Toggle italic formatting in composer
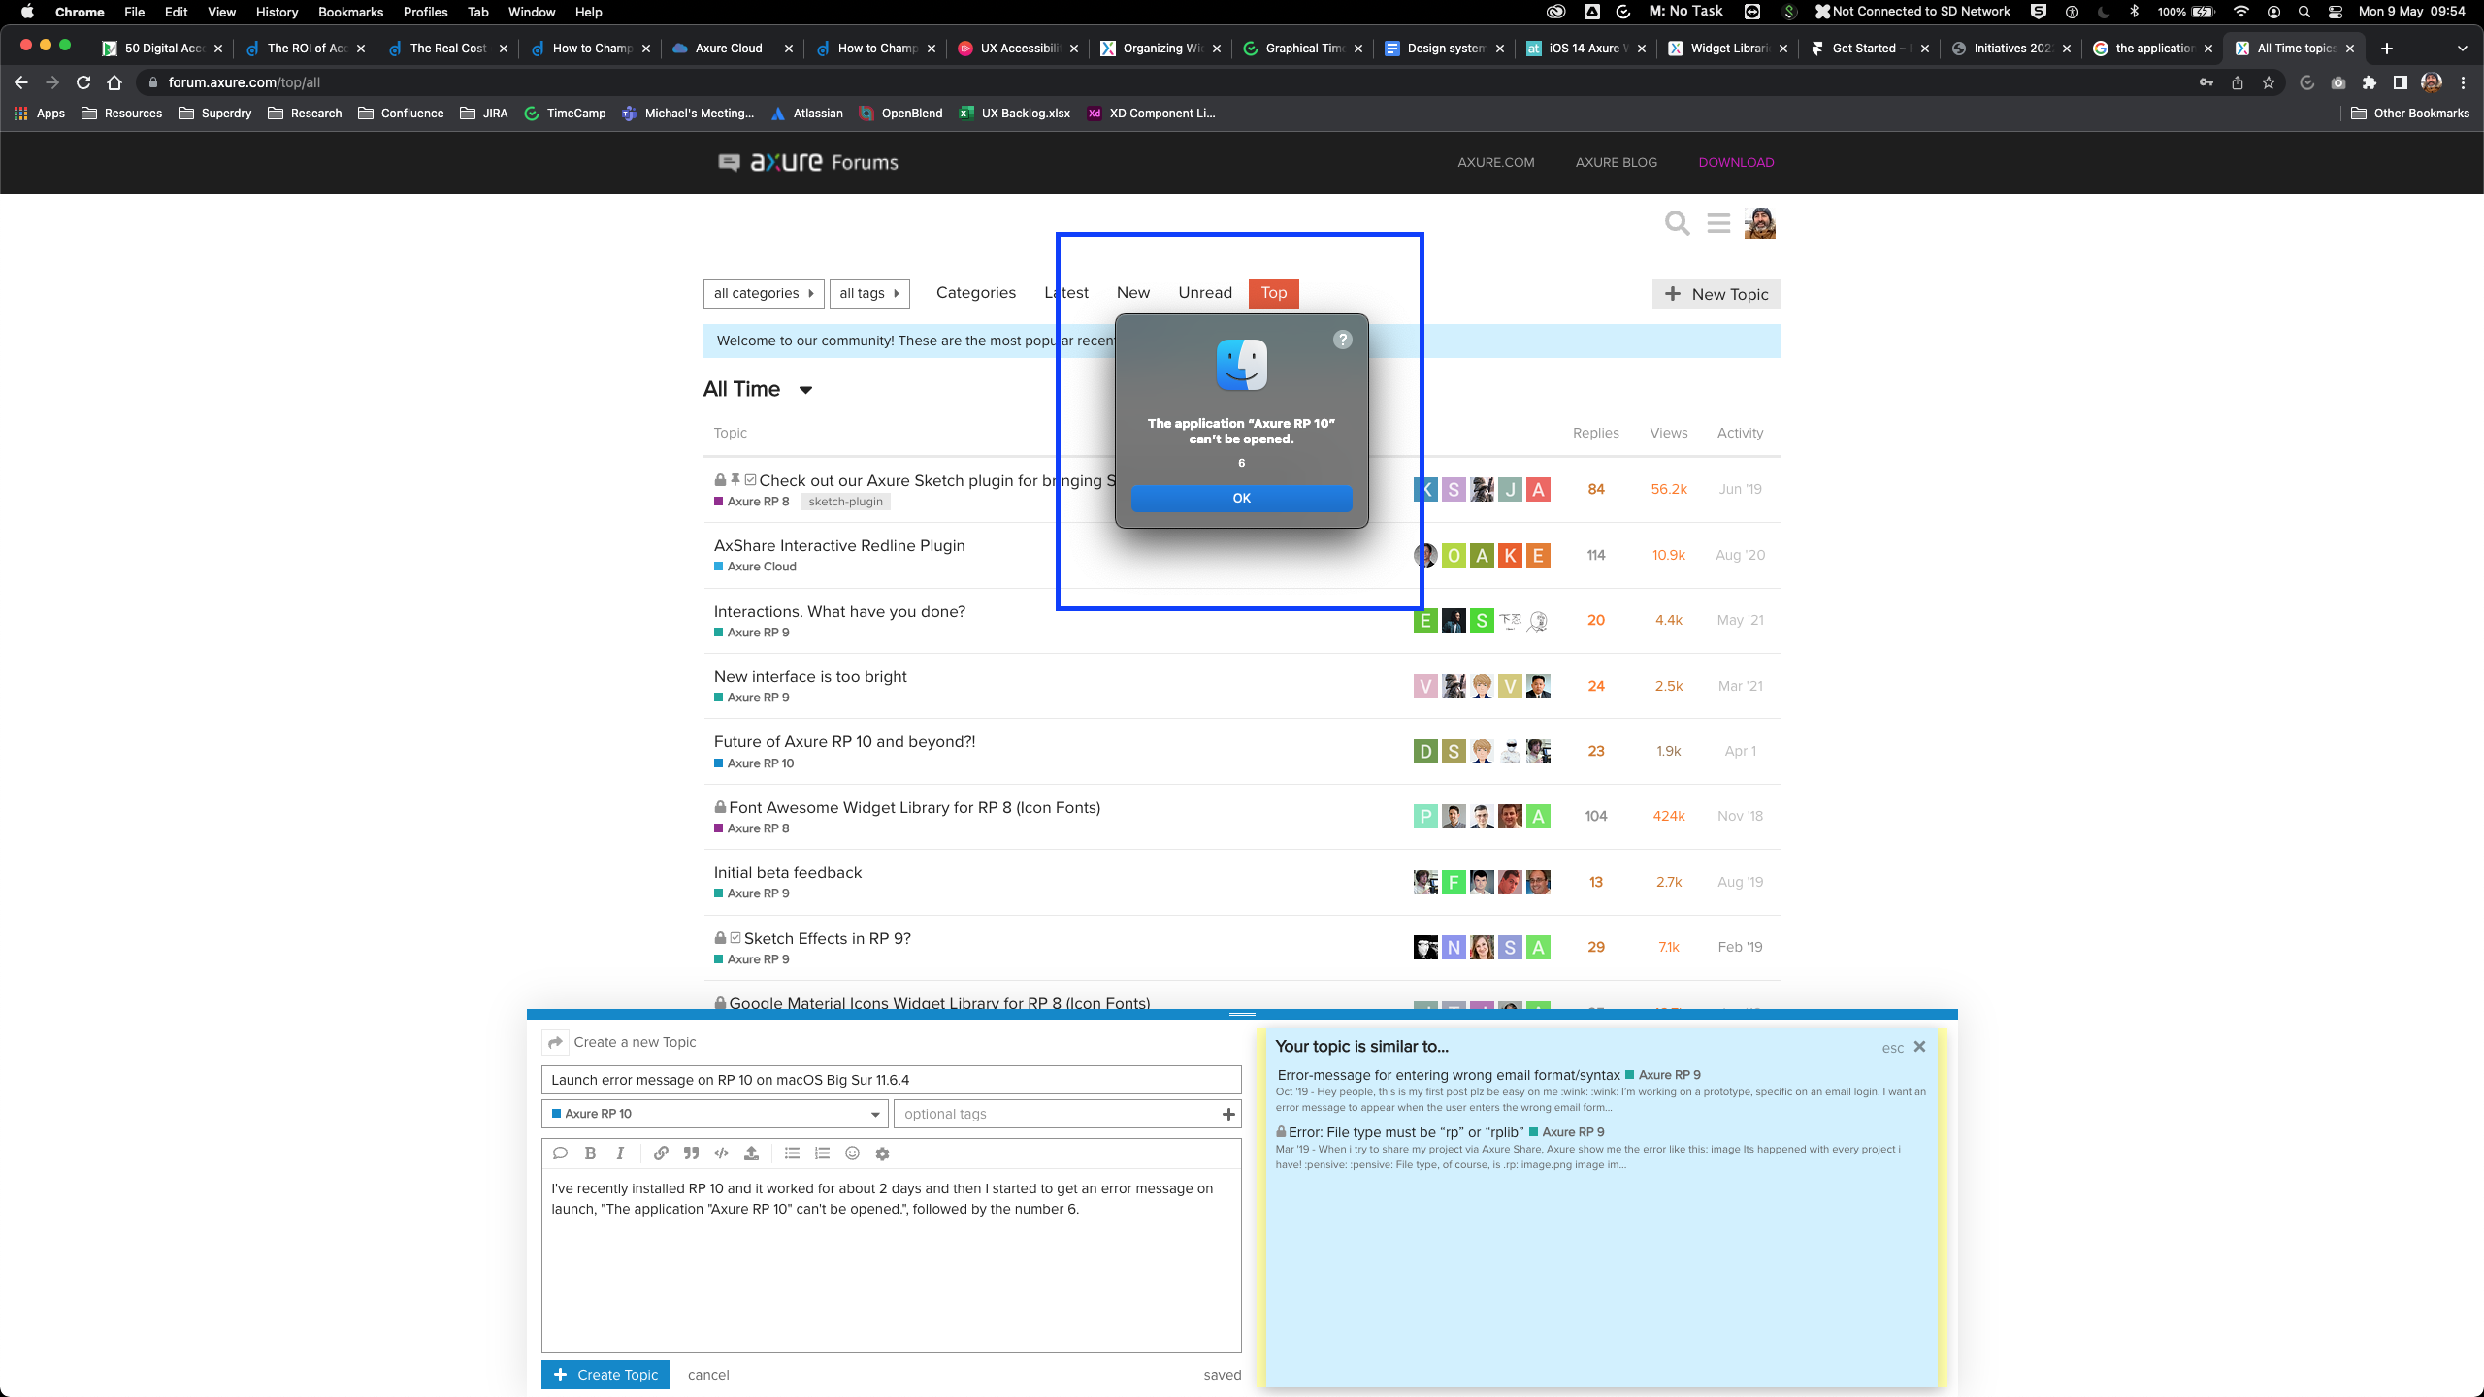 [620, 1153]
